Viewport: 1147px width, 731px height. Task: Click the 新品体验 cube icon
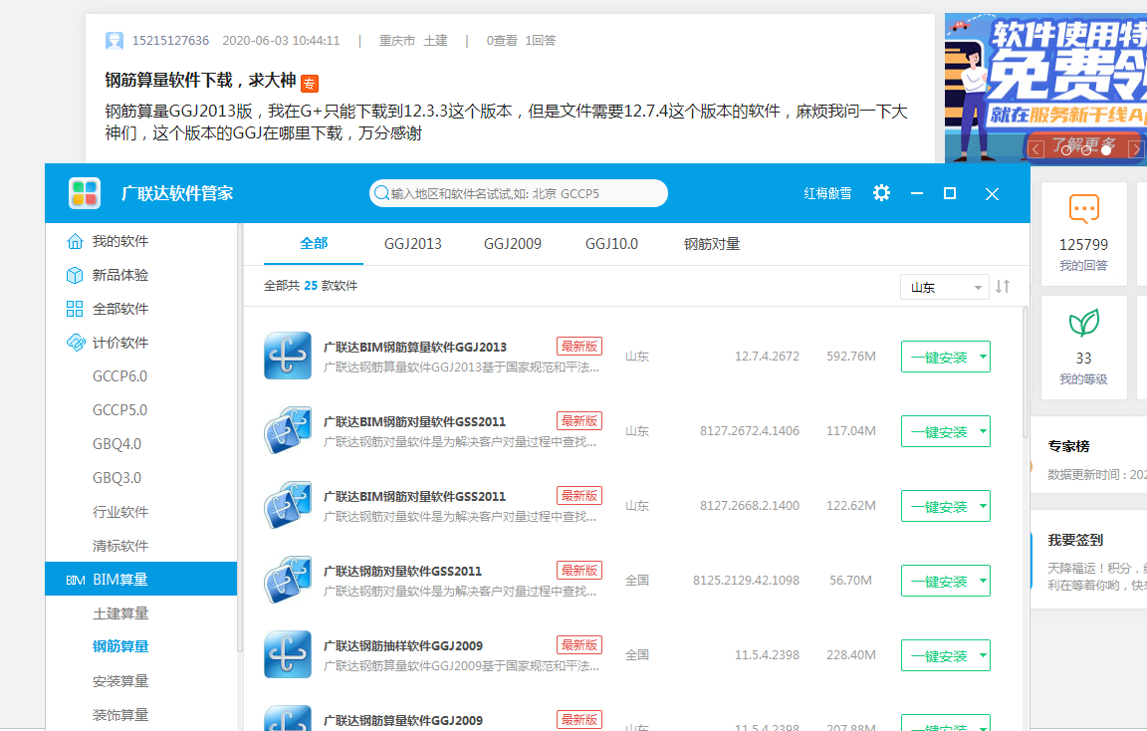coord(75,275)
